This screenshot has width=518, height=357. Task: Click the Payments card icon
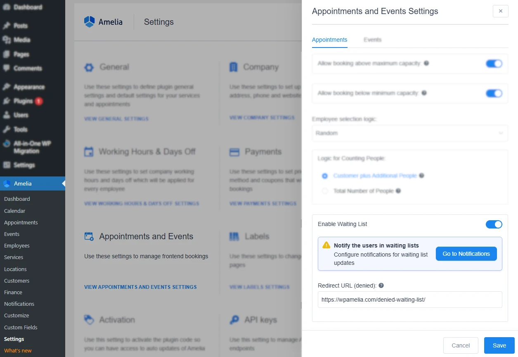[233, 152]
